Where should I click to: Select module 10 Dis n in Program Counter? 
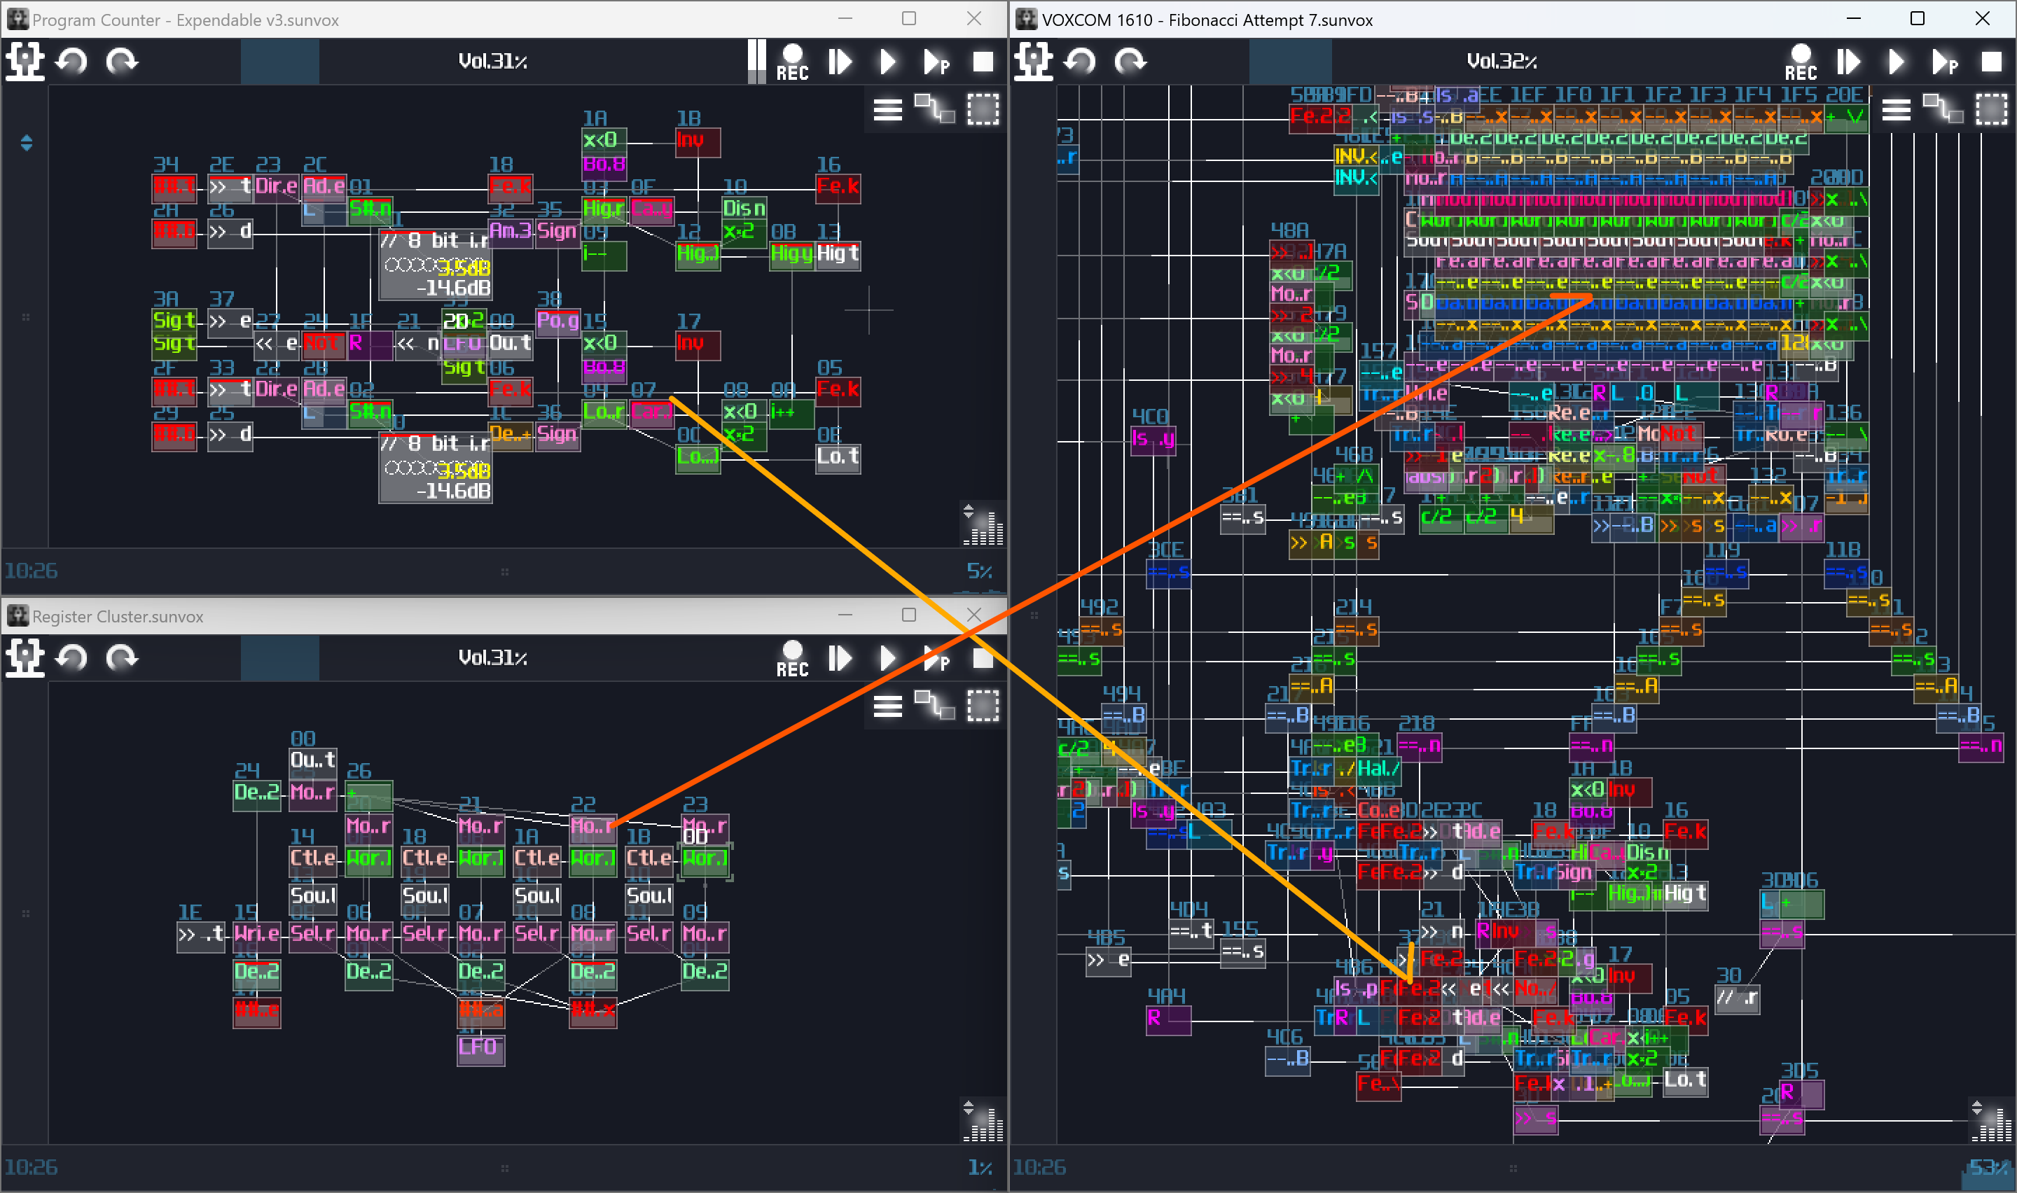[744, 210]
